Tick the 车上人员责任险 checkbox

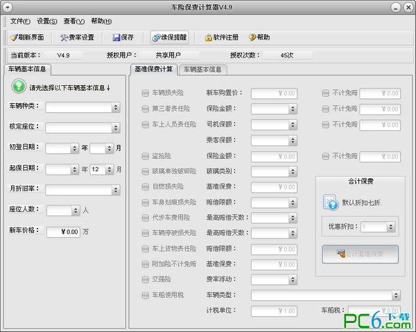(145, 125)
